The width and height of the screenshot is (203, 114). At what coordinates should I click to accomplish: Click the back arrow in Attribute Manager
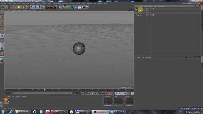(x=186, y=57)
